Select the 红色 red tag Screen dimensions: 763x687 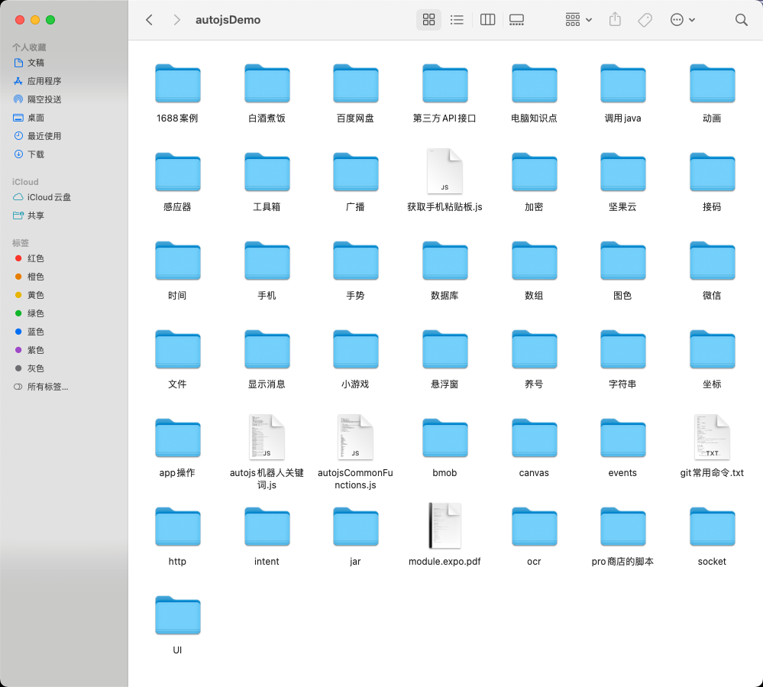point(36,258)
